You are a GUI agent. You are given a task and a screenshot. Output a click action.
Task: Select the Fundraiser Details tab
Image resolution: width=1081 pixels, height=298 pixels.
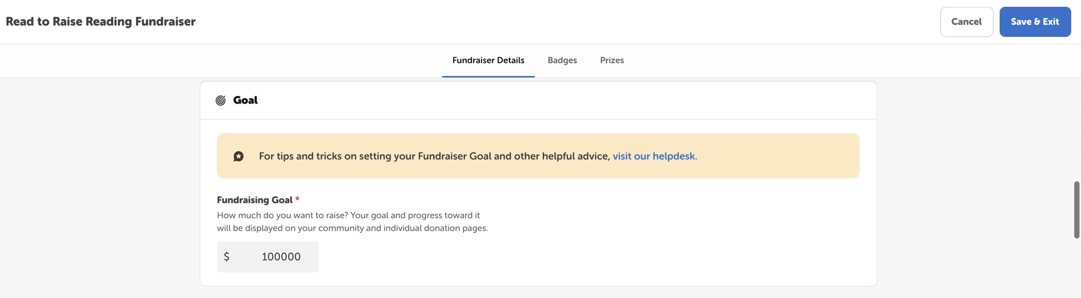(488, 60)
